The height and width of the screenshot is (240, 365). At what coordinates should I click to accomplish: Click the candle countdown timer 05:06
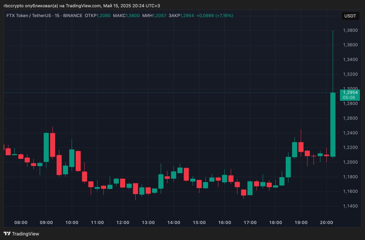349,97
